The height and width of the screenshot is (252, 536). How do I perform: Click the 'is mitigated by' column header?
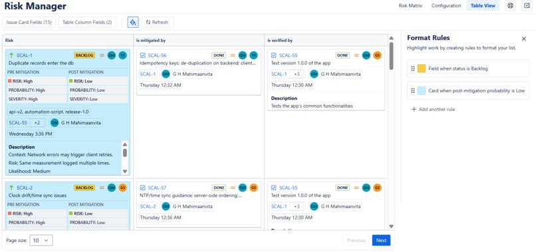pos(199,41)
